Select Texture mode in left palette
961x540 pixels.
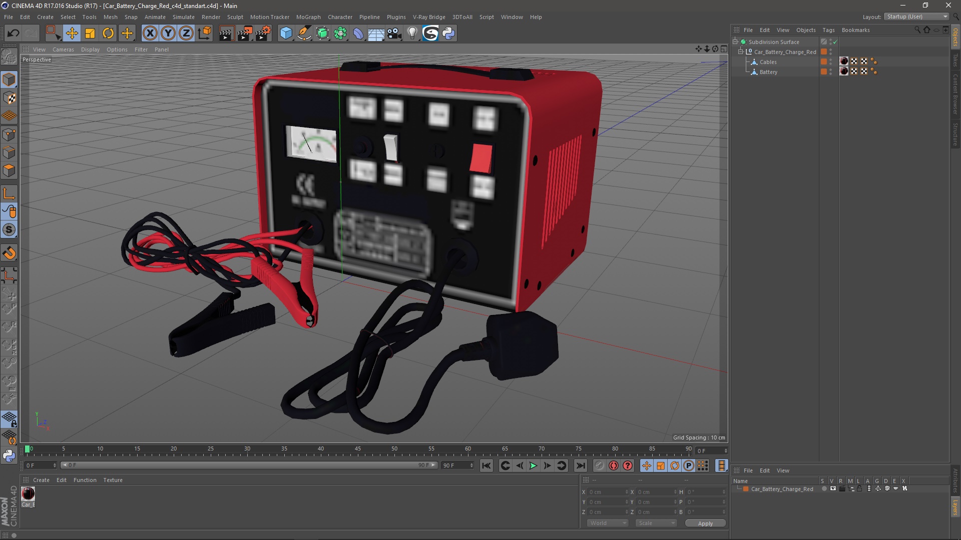tap(9, 98)
